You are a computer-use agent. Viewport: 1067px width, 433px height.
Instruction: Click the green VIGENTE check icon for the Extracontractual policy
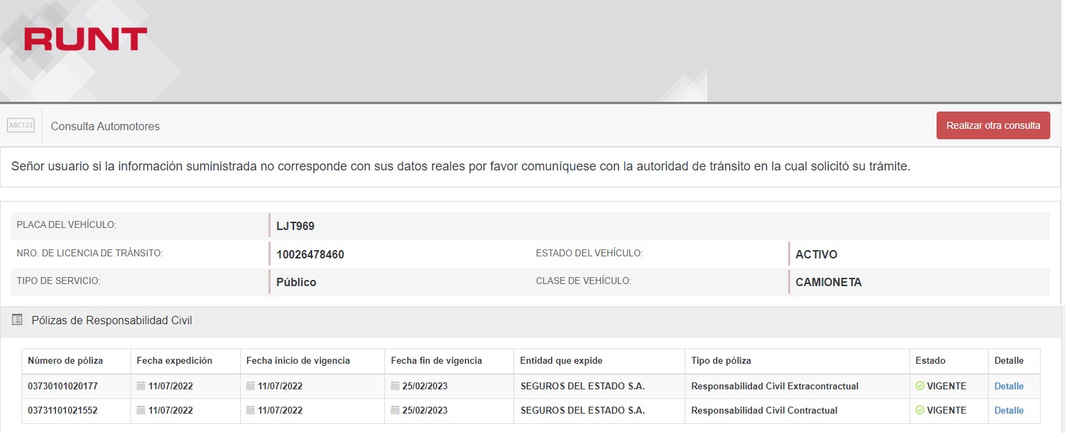[920, 386]
